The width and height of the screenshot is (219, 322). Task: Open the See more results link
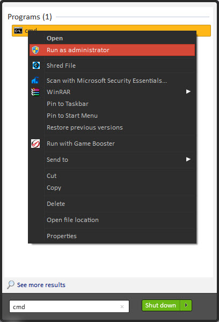point(41,285)
